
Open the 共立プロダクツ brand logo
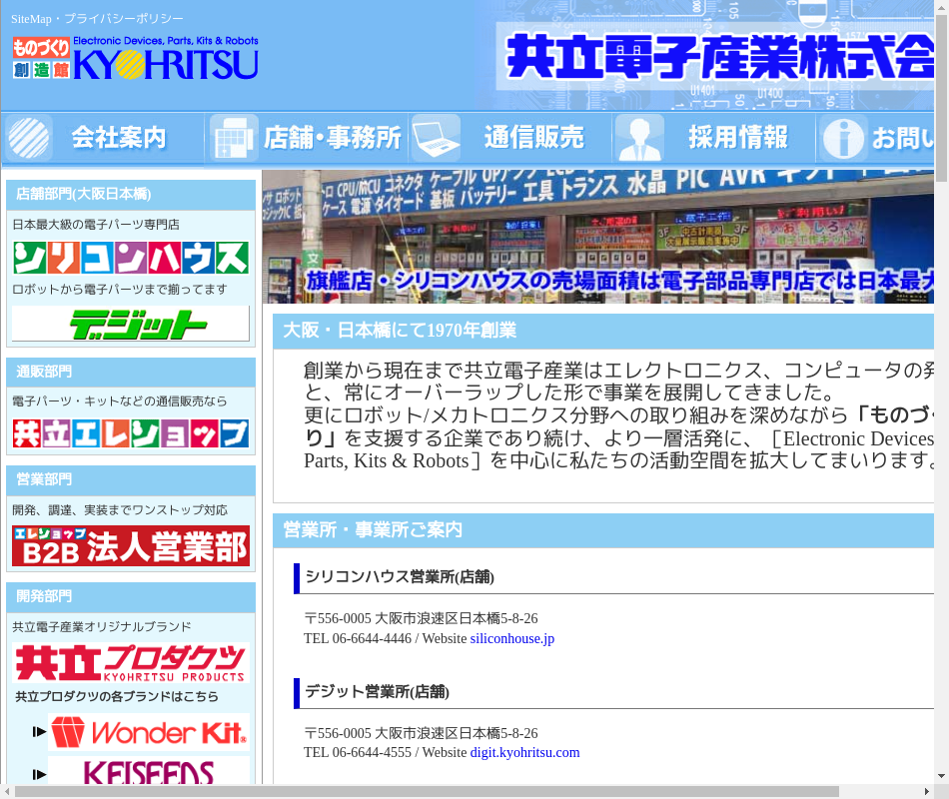131,662
